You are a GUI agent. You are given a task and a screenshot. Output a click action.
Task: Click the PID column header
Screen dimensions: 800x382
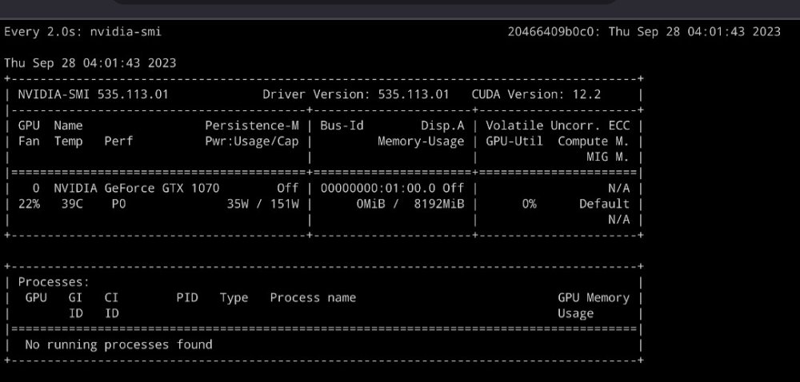coord(187,298)
